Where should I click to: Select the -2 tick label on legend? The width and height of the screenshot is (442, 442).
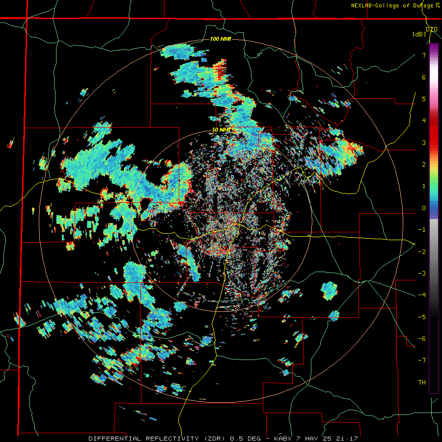[422, 251]
